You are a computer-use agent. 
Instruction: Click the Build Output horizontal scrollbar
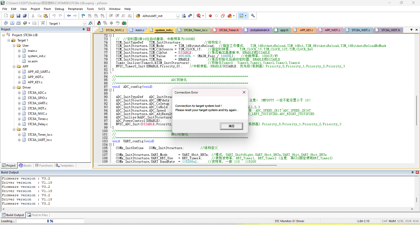(207, 209)
